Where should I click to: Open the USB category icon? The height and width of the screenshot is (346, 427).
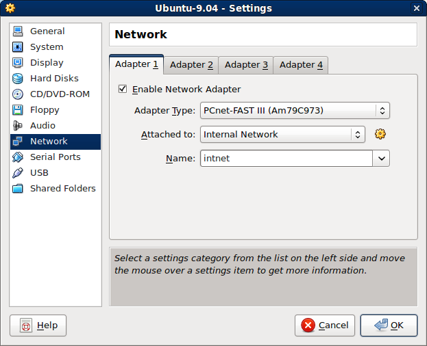coord(18,173)
